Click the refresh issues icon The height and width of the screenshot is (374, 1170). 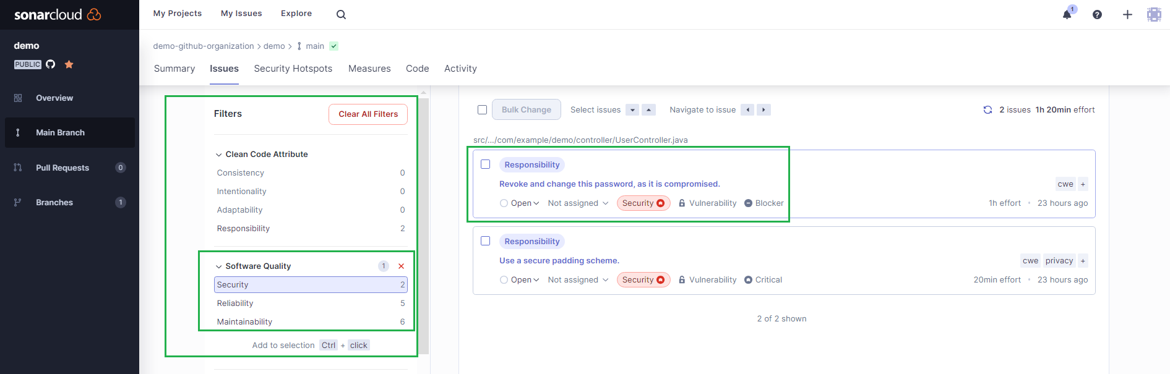tap(987, 110)
